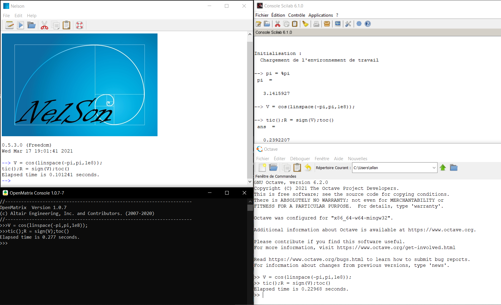
Task: Click the 0.2392207 result in Scilab console
Action: click(x=276, y=140)
